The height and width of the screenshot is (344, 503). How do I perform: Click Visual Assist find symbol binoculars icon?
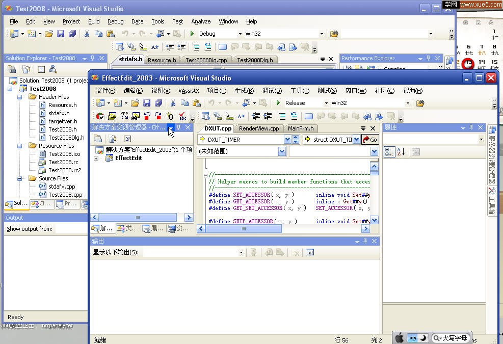pos(136,116)
